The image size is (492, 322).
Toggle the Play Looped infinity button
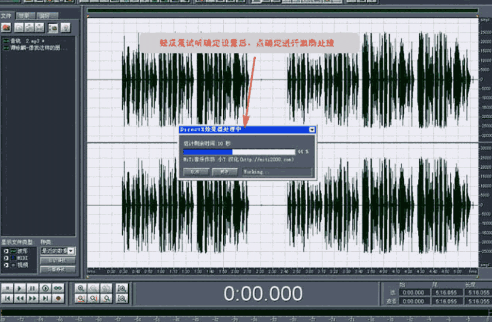pos(58,288)
